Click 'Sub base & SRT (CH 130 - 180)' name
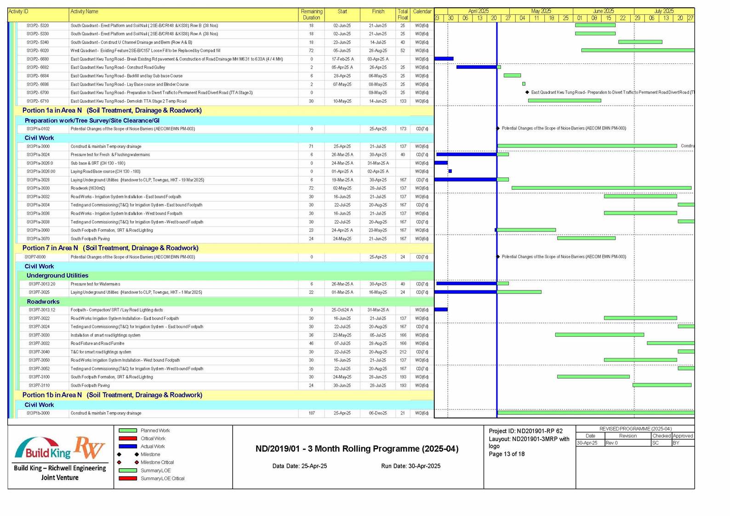730x516 pixels. [98, 163]
